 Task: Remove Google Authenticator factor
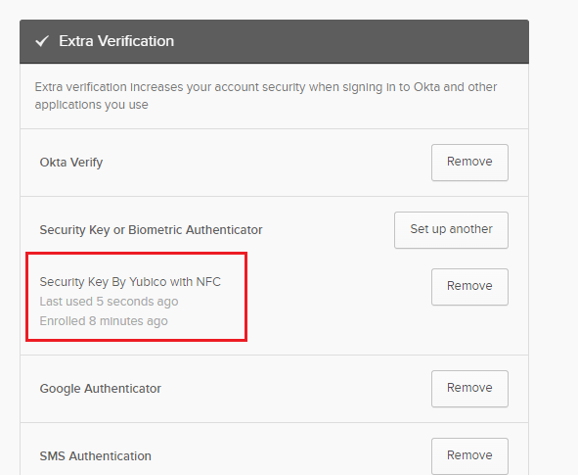pyautogui.click(x=469, y=389)
